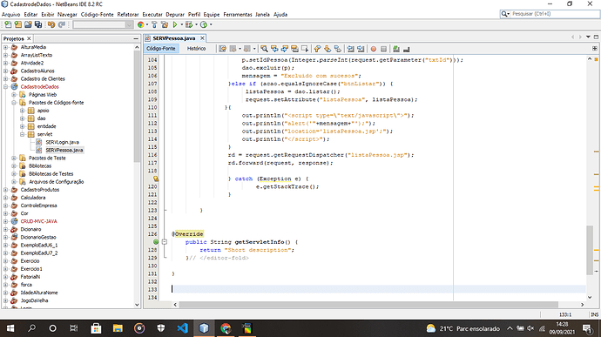Click green override marker at line 127
The height and width of the screenshot is (337, 601).
[x=156, y=242]
